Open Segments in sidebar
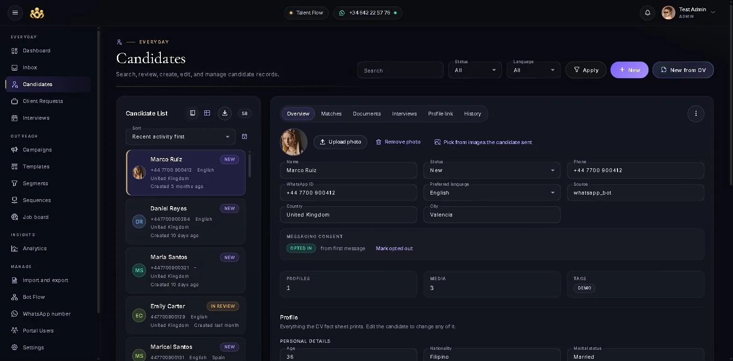Image resolution: width=733 pixels, height=361 pixels. 48,183
